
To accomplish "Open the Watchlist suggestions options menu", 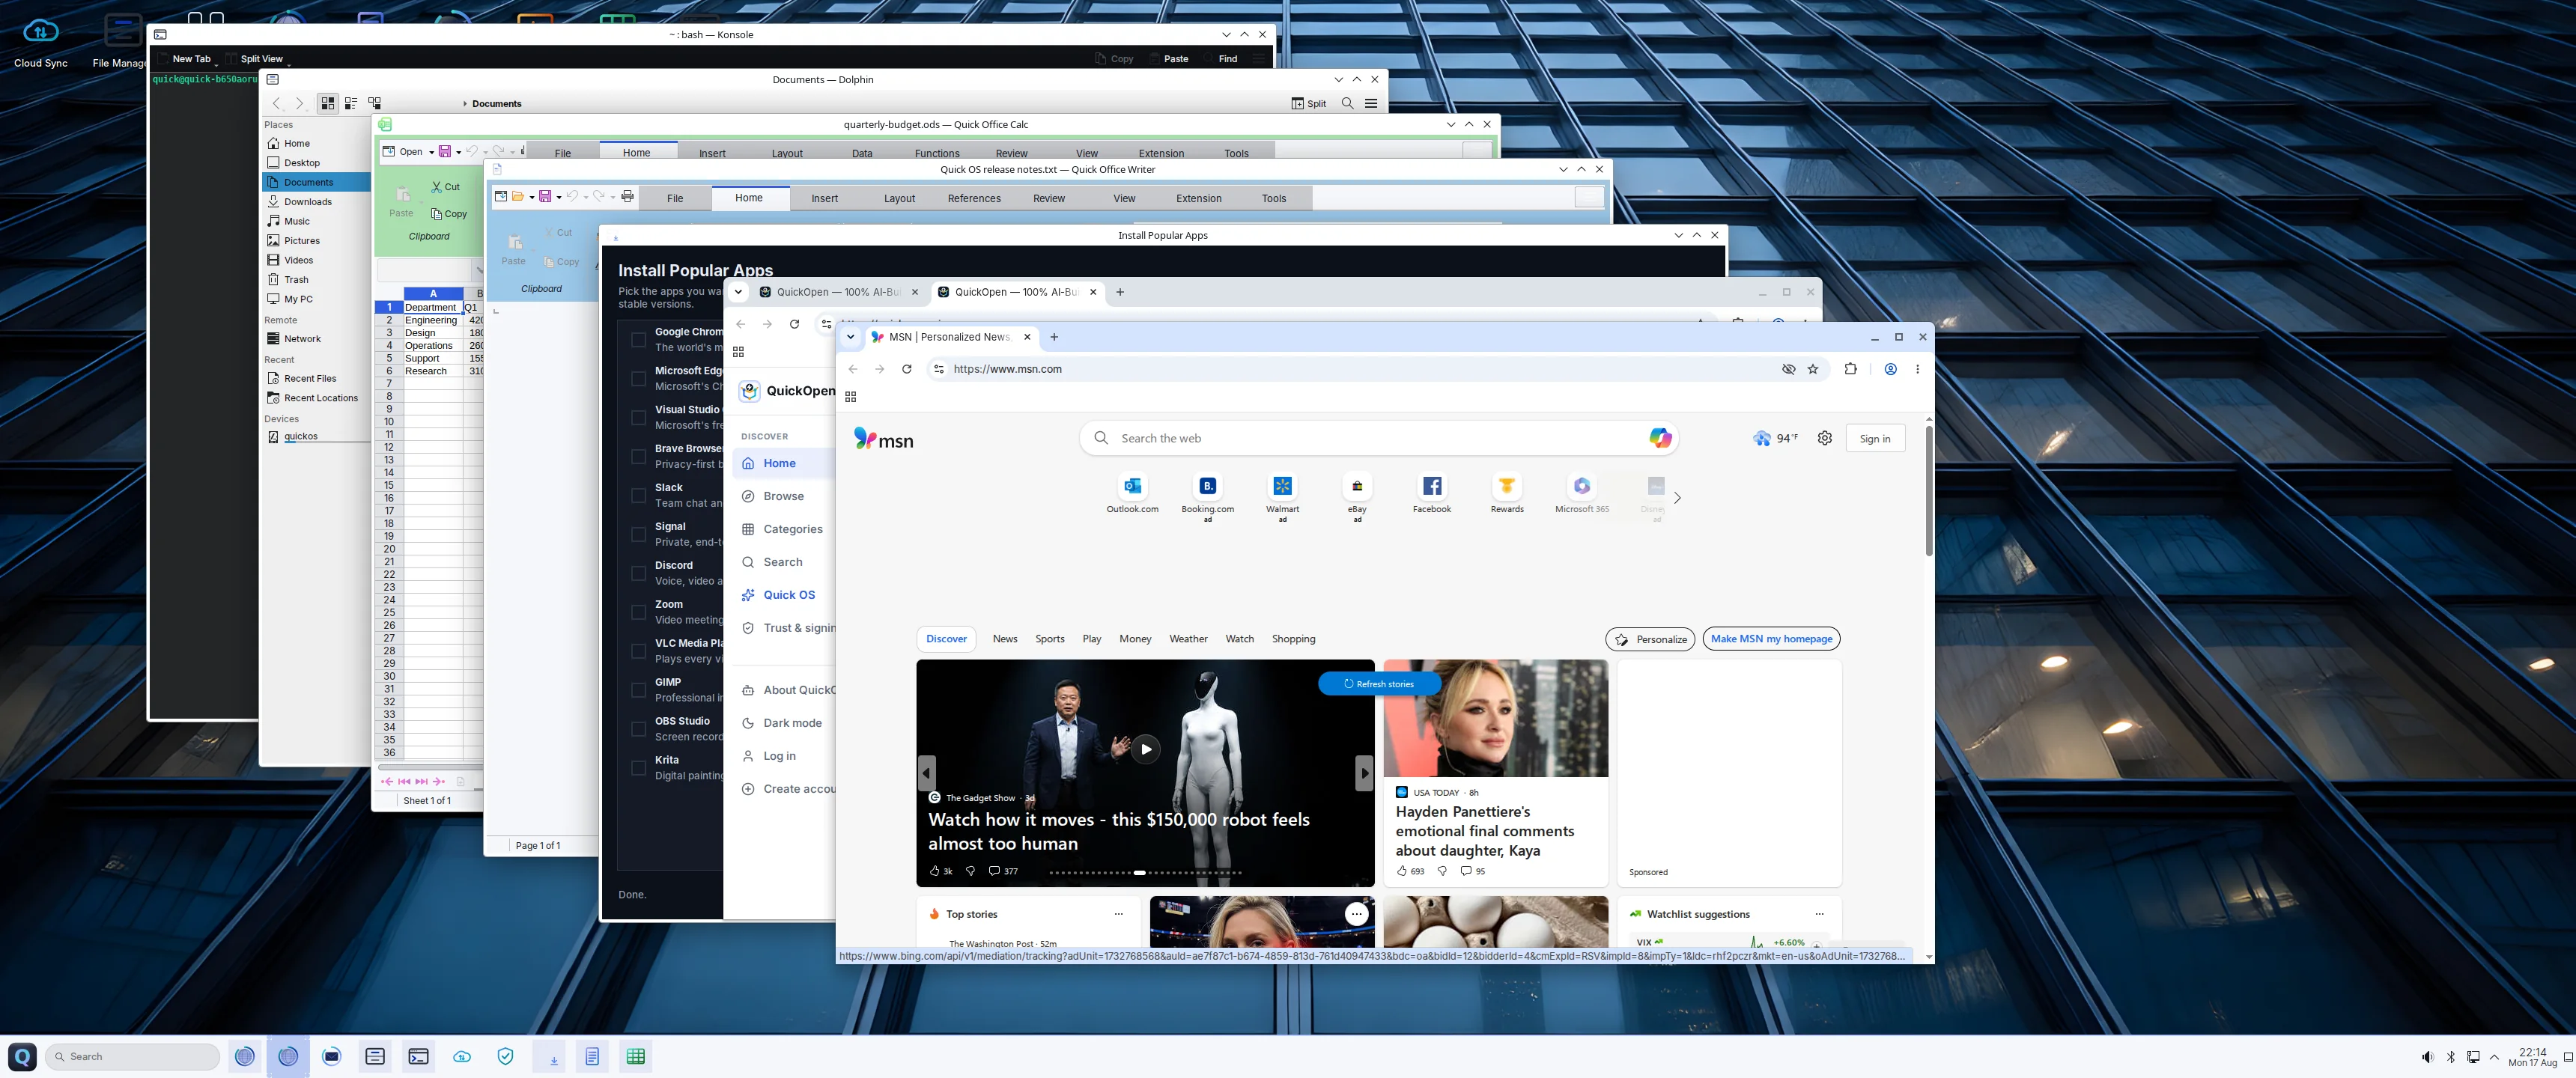I will point(1819,914).
